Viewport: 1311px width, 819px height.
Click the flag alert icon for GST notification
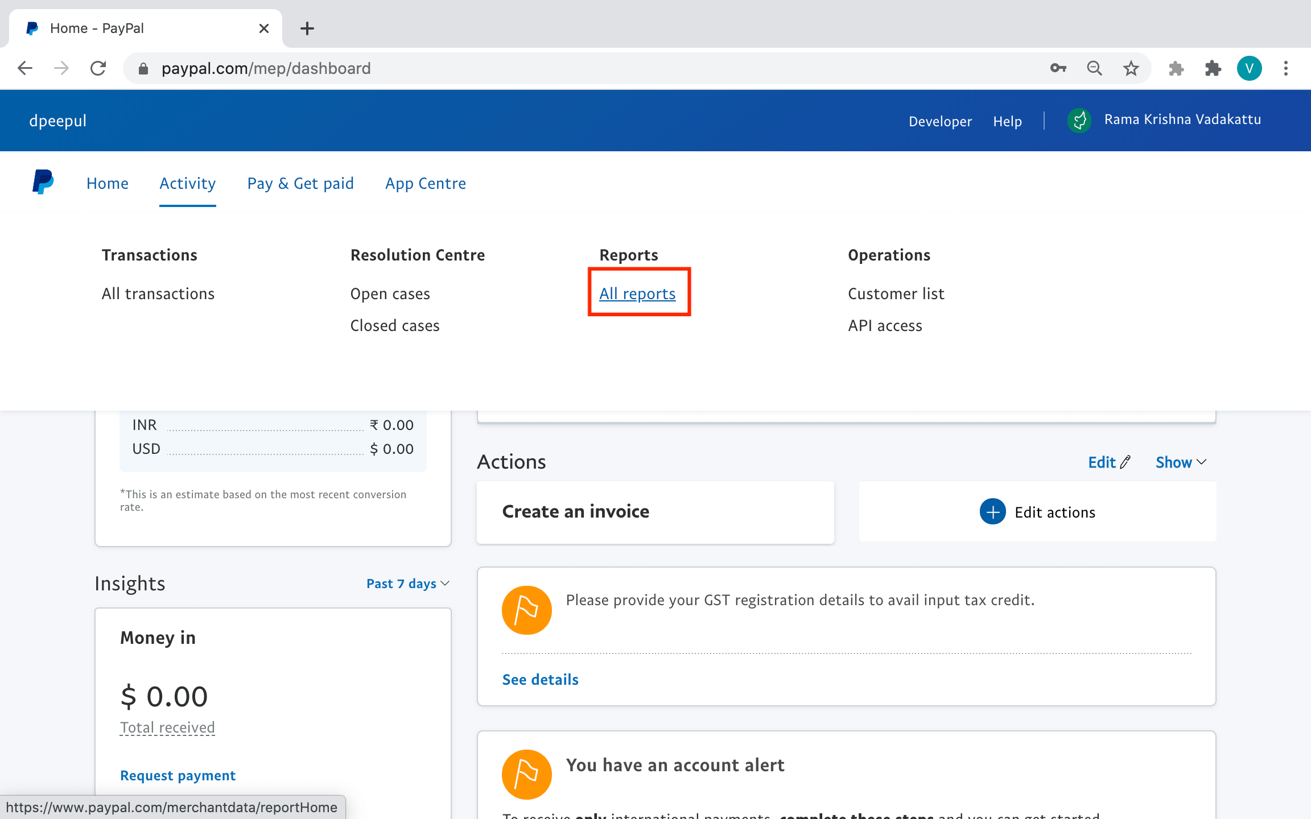point(526,610)
